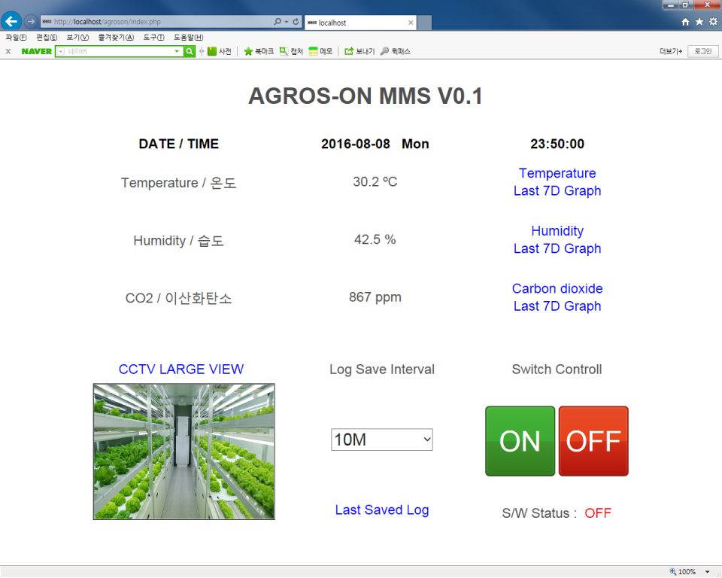Click the CCTV greenhouse thumbnail image
Image resolution: width=722 pixels, height=578 pixels.
(184, 452)
